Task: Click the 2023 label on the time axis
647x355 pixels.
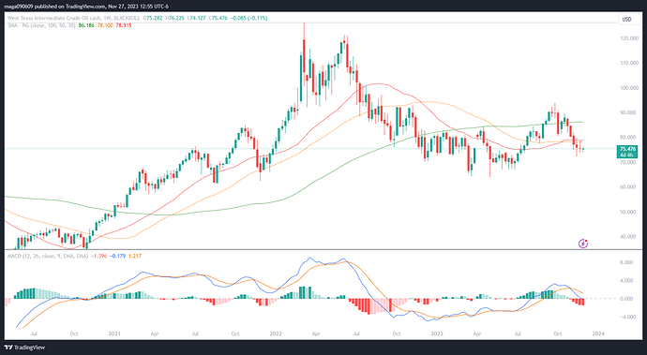Action: [437, 333]
